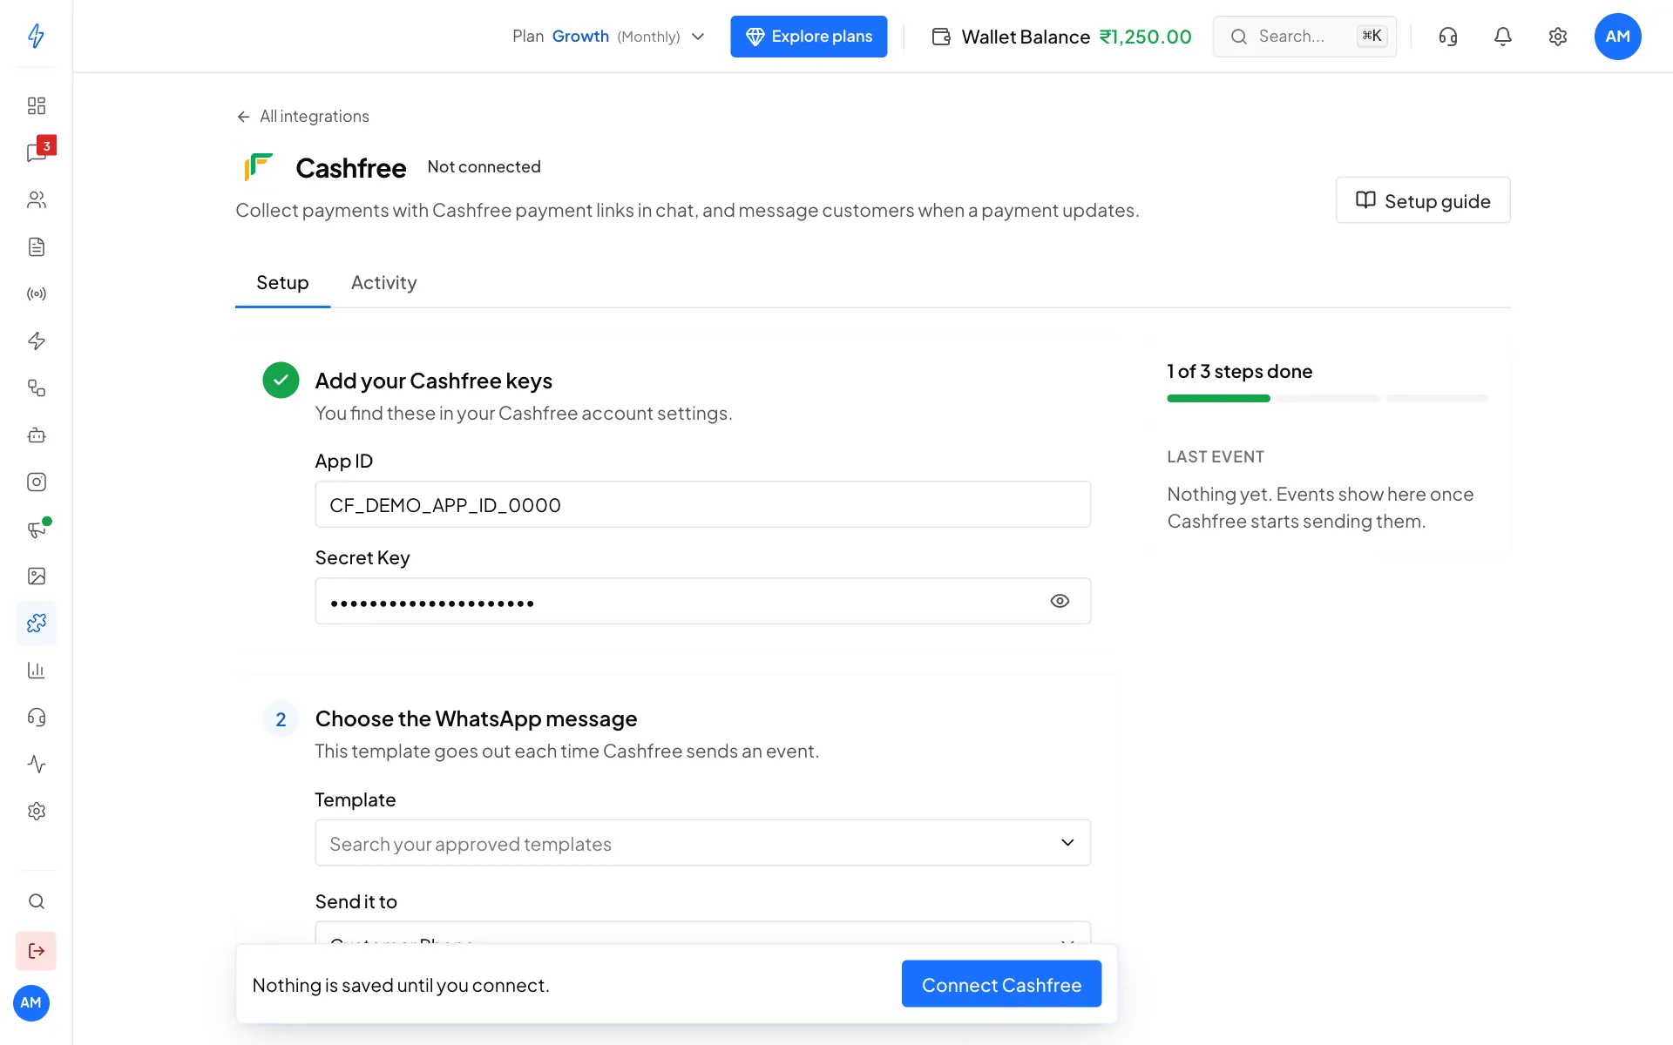The image size is (1673, 1045).
Task: Open the chatbot robot icon in sidebar
Action: [36, 435]
